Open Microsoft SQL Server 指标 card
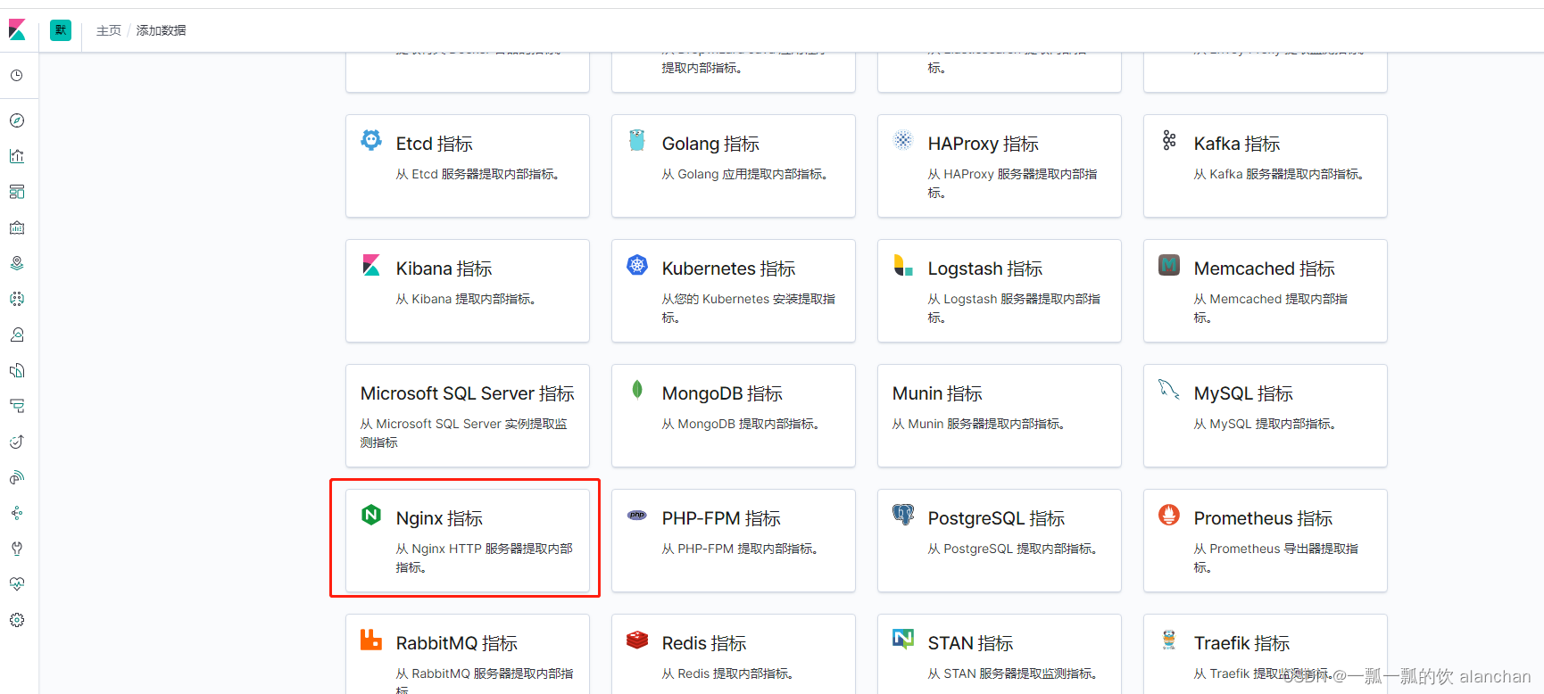 click(468, 416)
